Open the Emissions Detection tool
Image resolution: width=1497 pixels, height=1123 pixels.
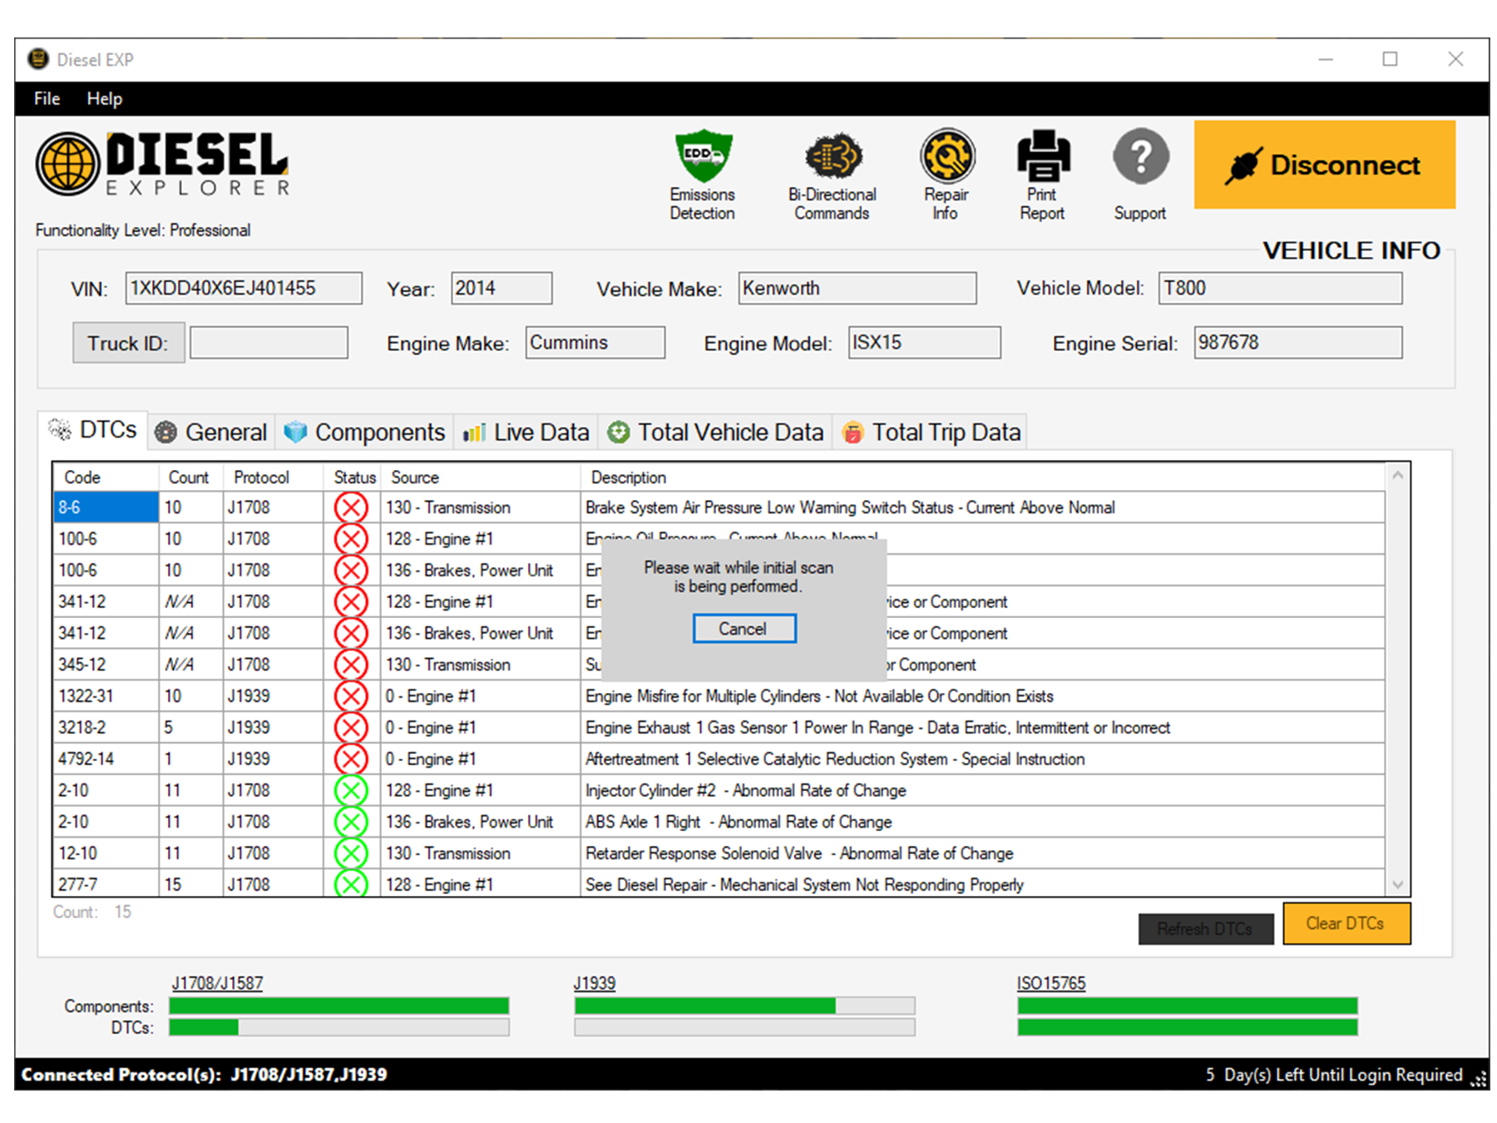[703, 171]
